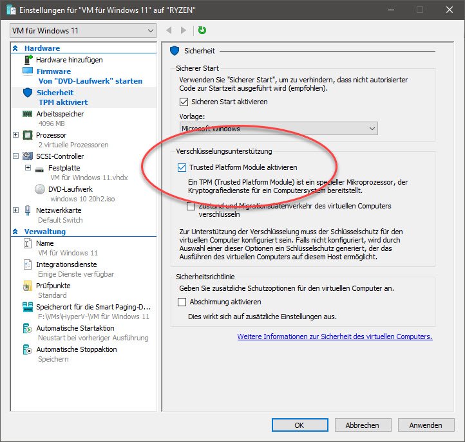Image resolution: width=465 pixels, height=442 pixels.
Task: Select the Prüfpunkte entry
Action: pyautogui.click(x=53, y=286)
